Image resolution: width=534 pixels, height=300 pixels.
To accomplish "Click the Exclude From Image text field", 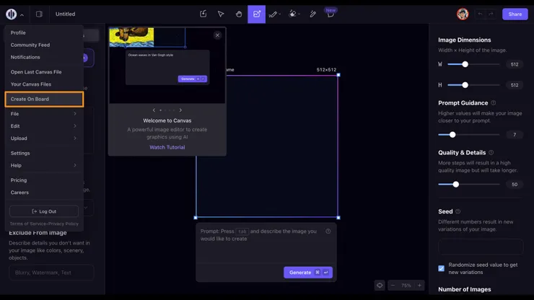I will pyautogui.click(x=51, y=273).
